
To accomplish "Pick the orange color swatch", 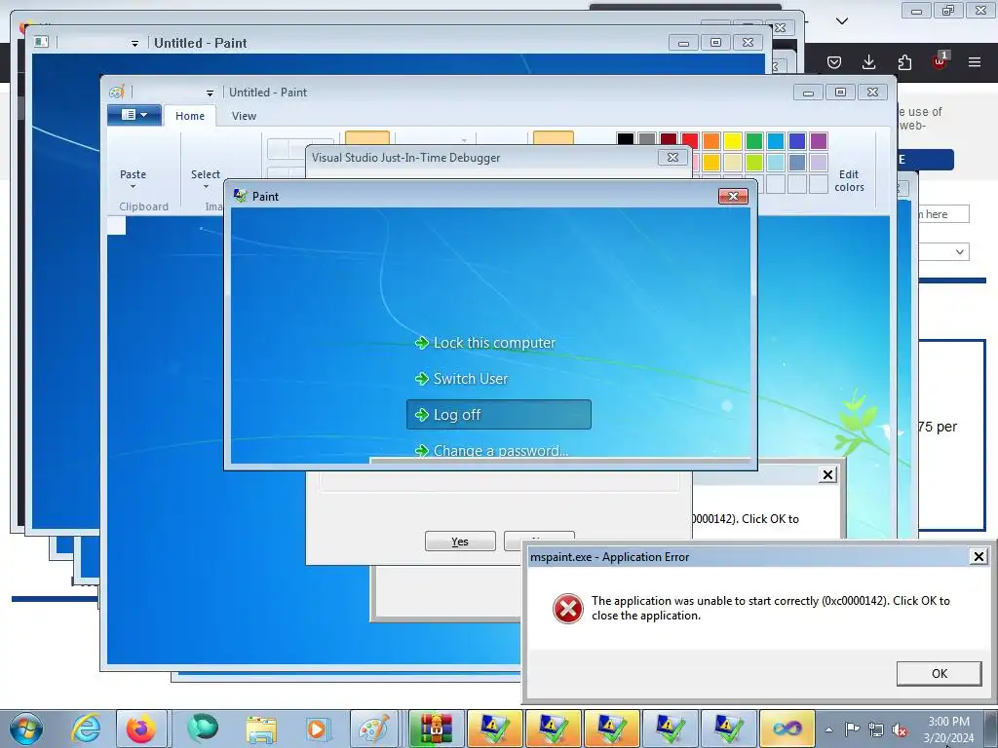I will coord(711,140).
